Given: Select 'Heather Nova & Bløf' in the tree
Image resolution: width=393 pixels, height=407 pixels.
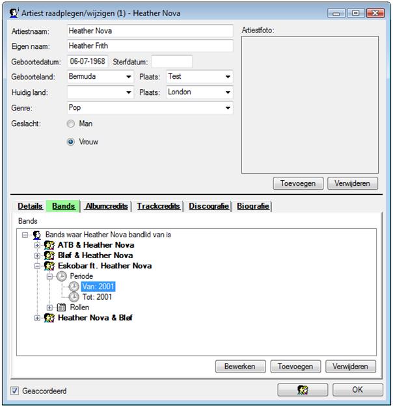Looking at the screenshot, I should coord(95,318).
